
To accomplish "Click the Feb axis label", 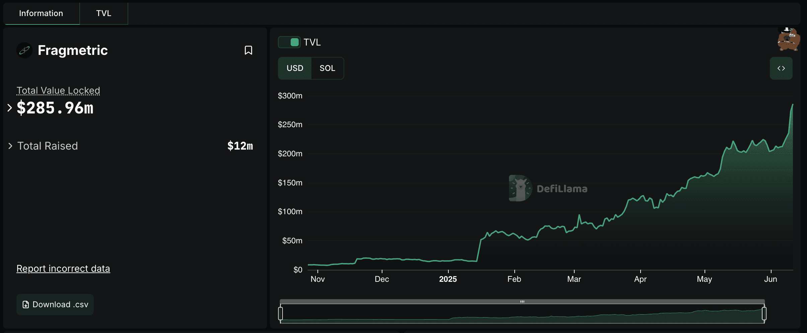I will coord(514,279).
